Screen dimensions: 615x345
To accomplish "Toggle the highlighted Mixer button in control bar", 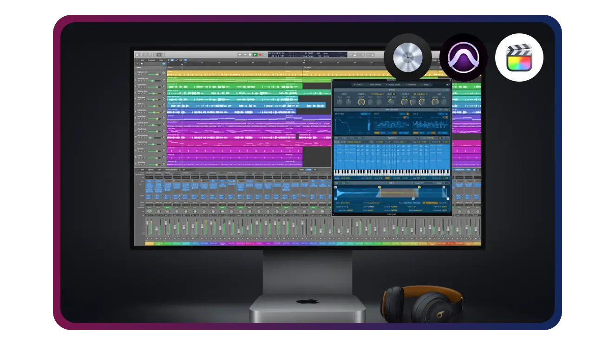I will (159, 55).
